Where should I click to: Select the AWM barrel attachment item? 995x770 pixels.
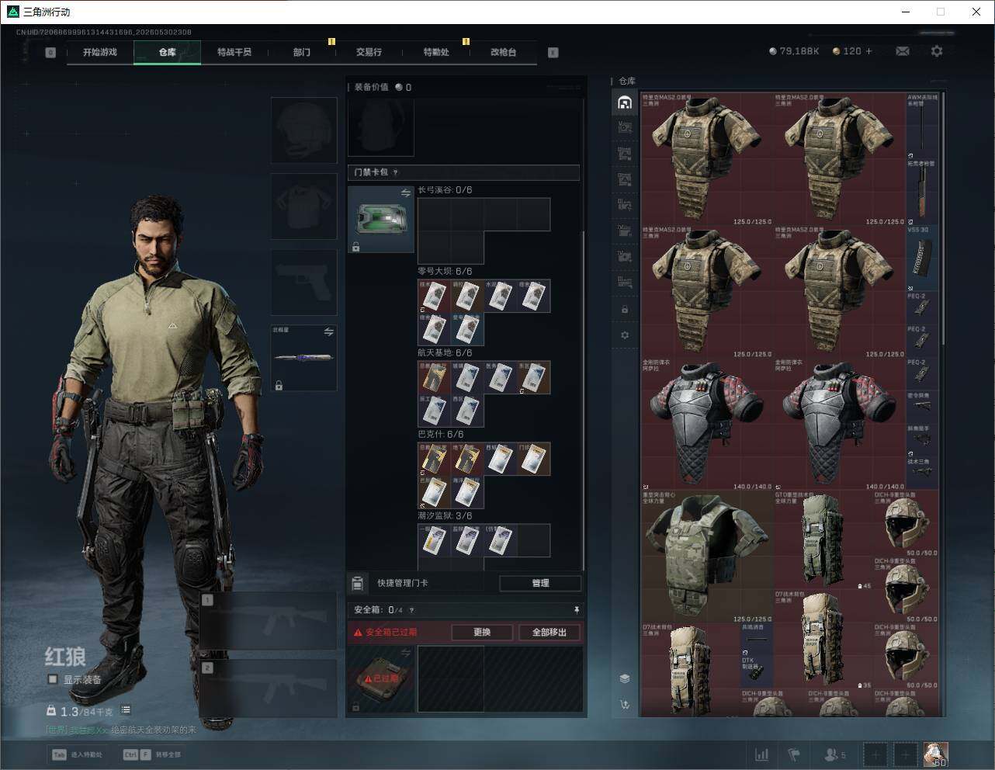click(x=922, y=127)
